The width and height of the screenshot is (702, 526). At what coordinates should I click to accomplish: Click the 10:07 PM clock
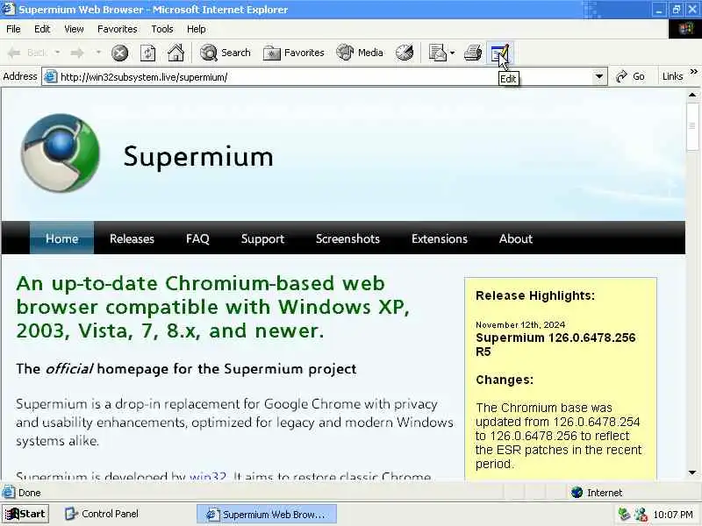pos(673,515)
